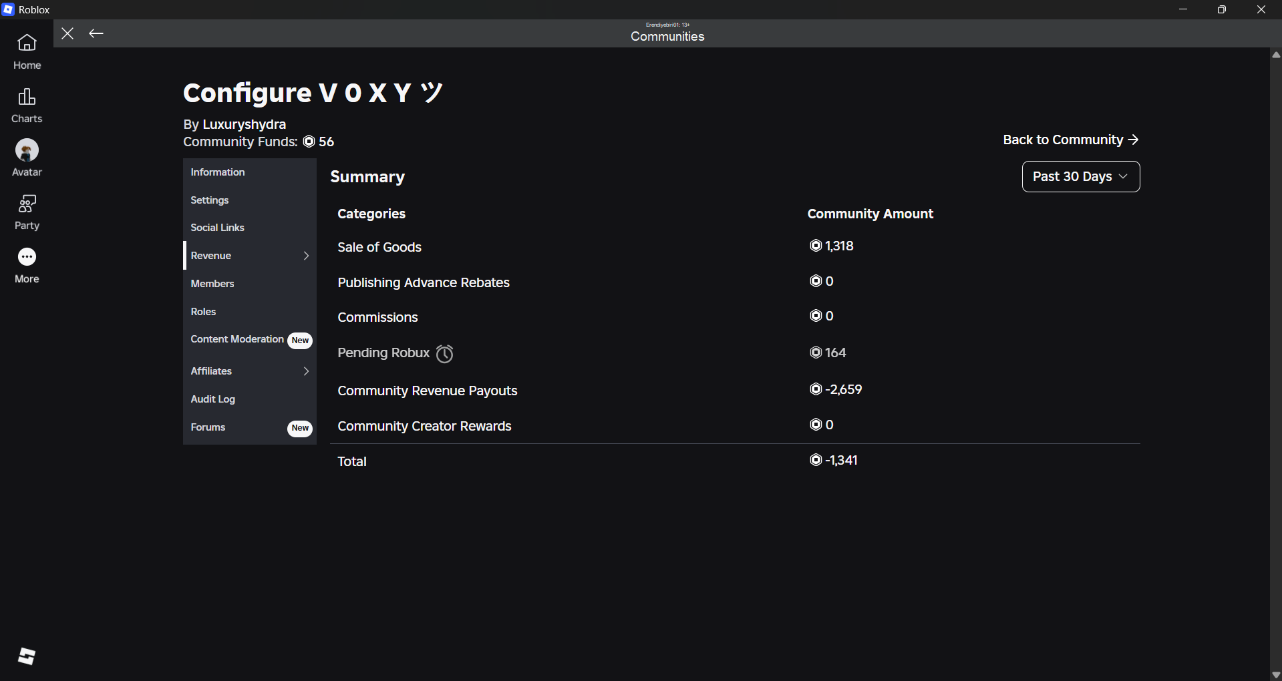Viewport: 1282px width, 681px height.
Task: Click the Community Creator Rewards category
Action: (x=424, y=426)
